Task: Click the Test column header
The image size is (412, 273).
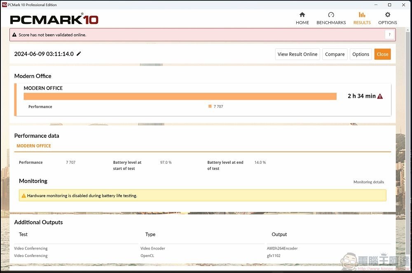Action: click(x=23, y=234)
